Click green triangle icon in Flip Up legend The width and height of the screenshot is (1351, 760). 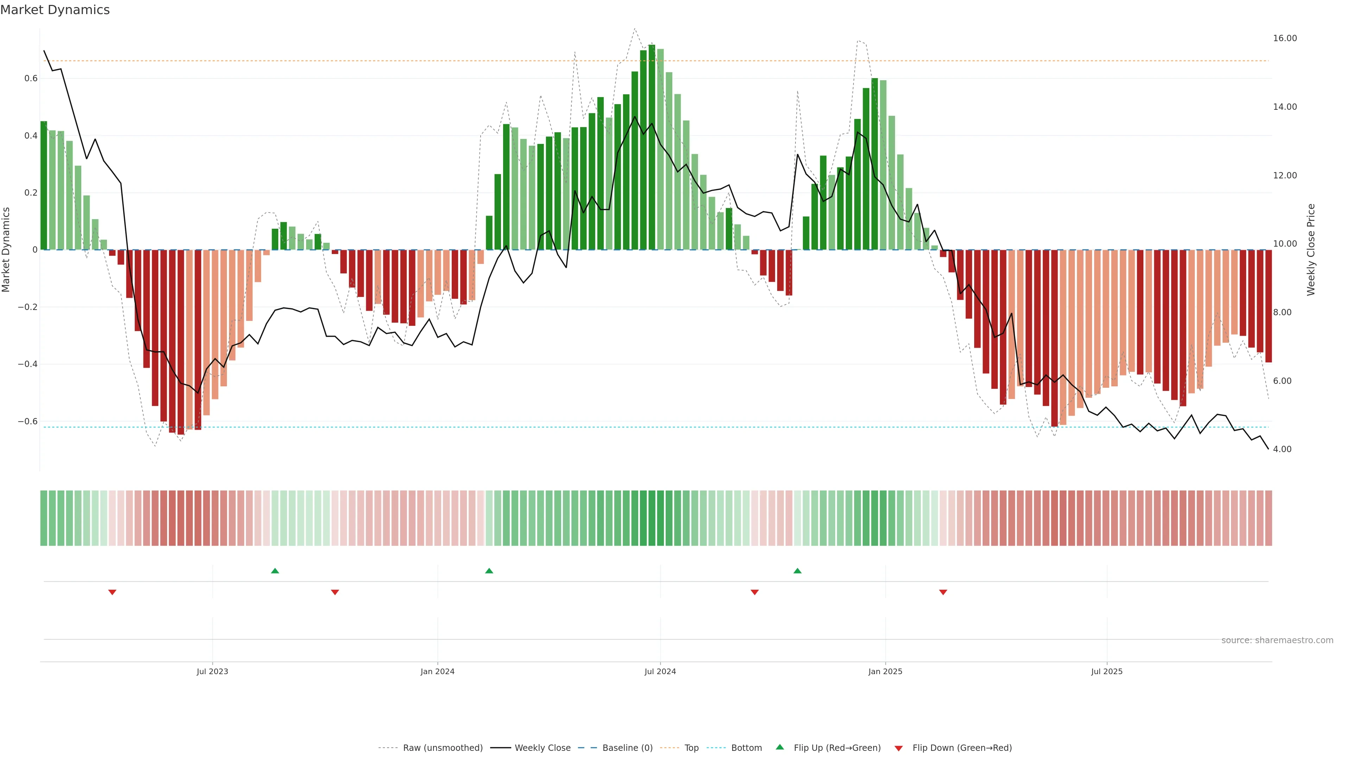tap(780, 747)
